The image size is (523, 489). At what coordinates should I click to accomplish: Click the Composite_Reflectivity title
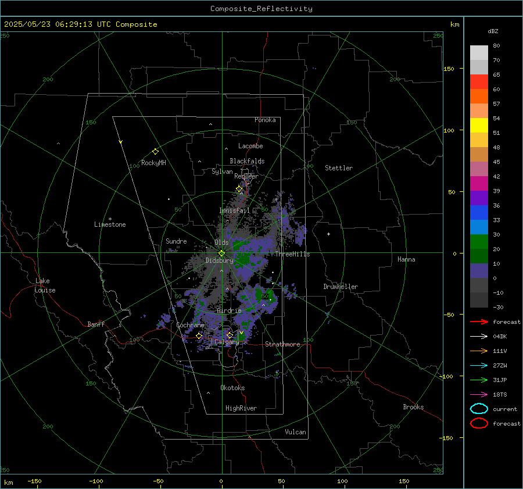261,9
